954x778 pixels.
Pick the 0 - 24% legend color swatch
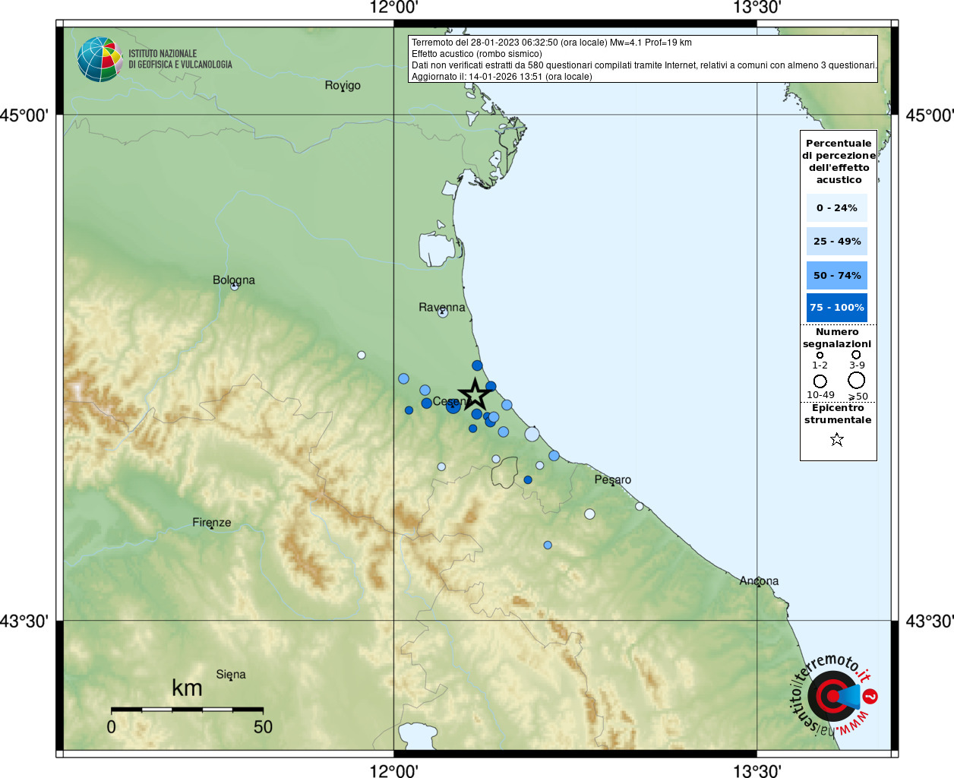tap(837, 207)
